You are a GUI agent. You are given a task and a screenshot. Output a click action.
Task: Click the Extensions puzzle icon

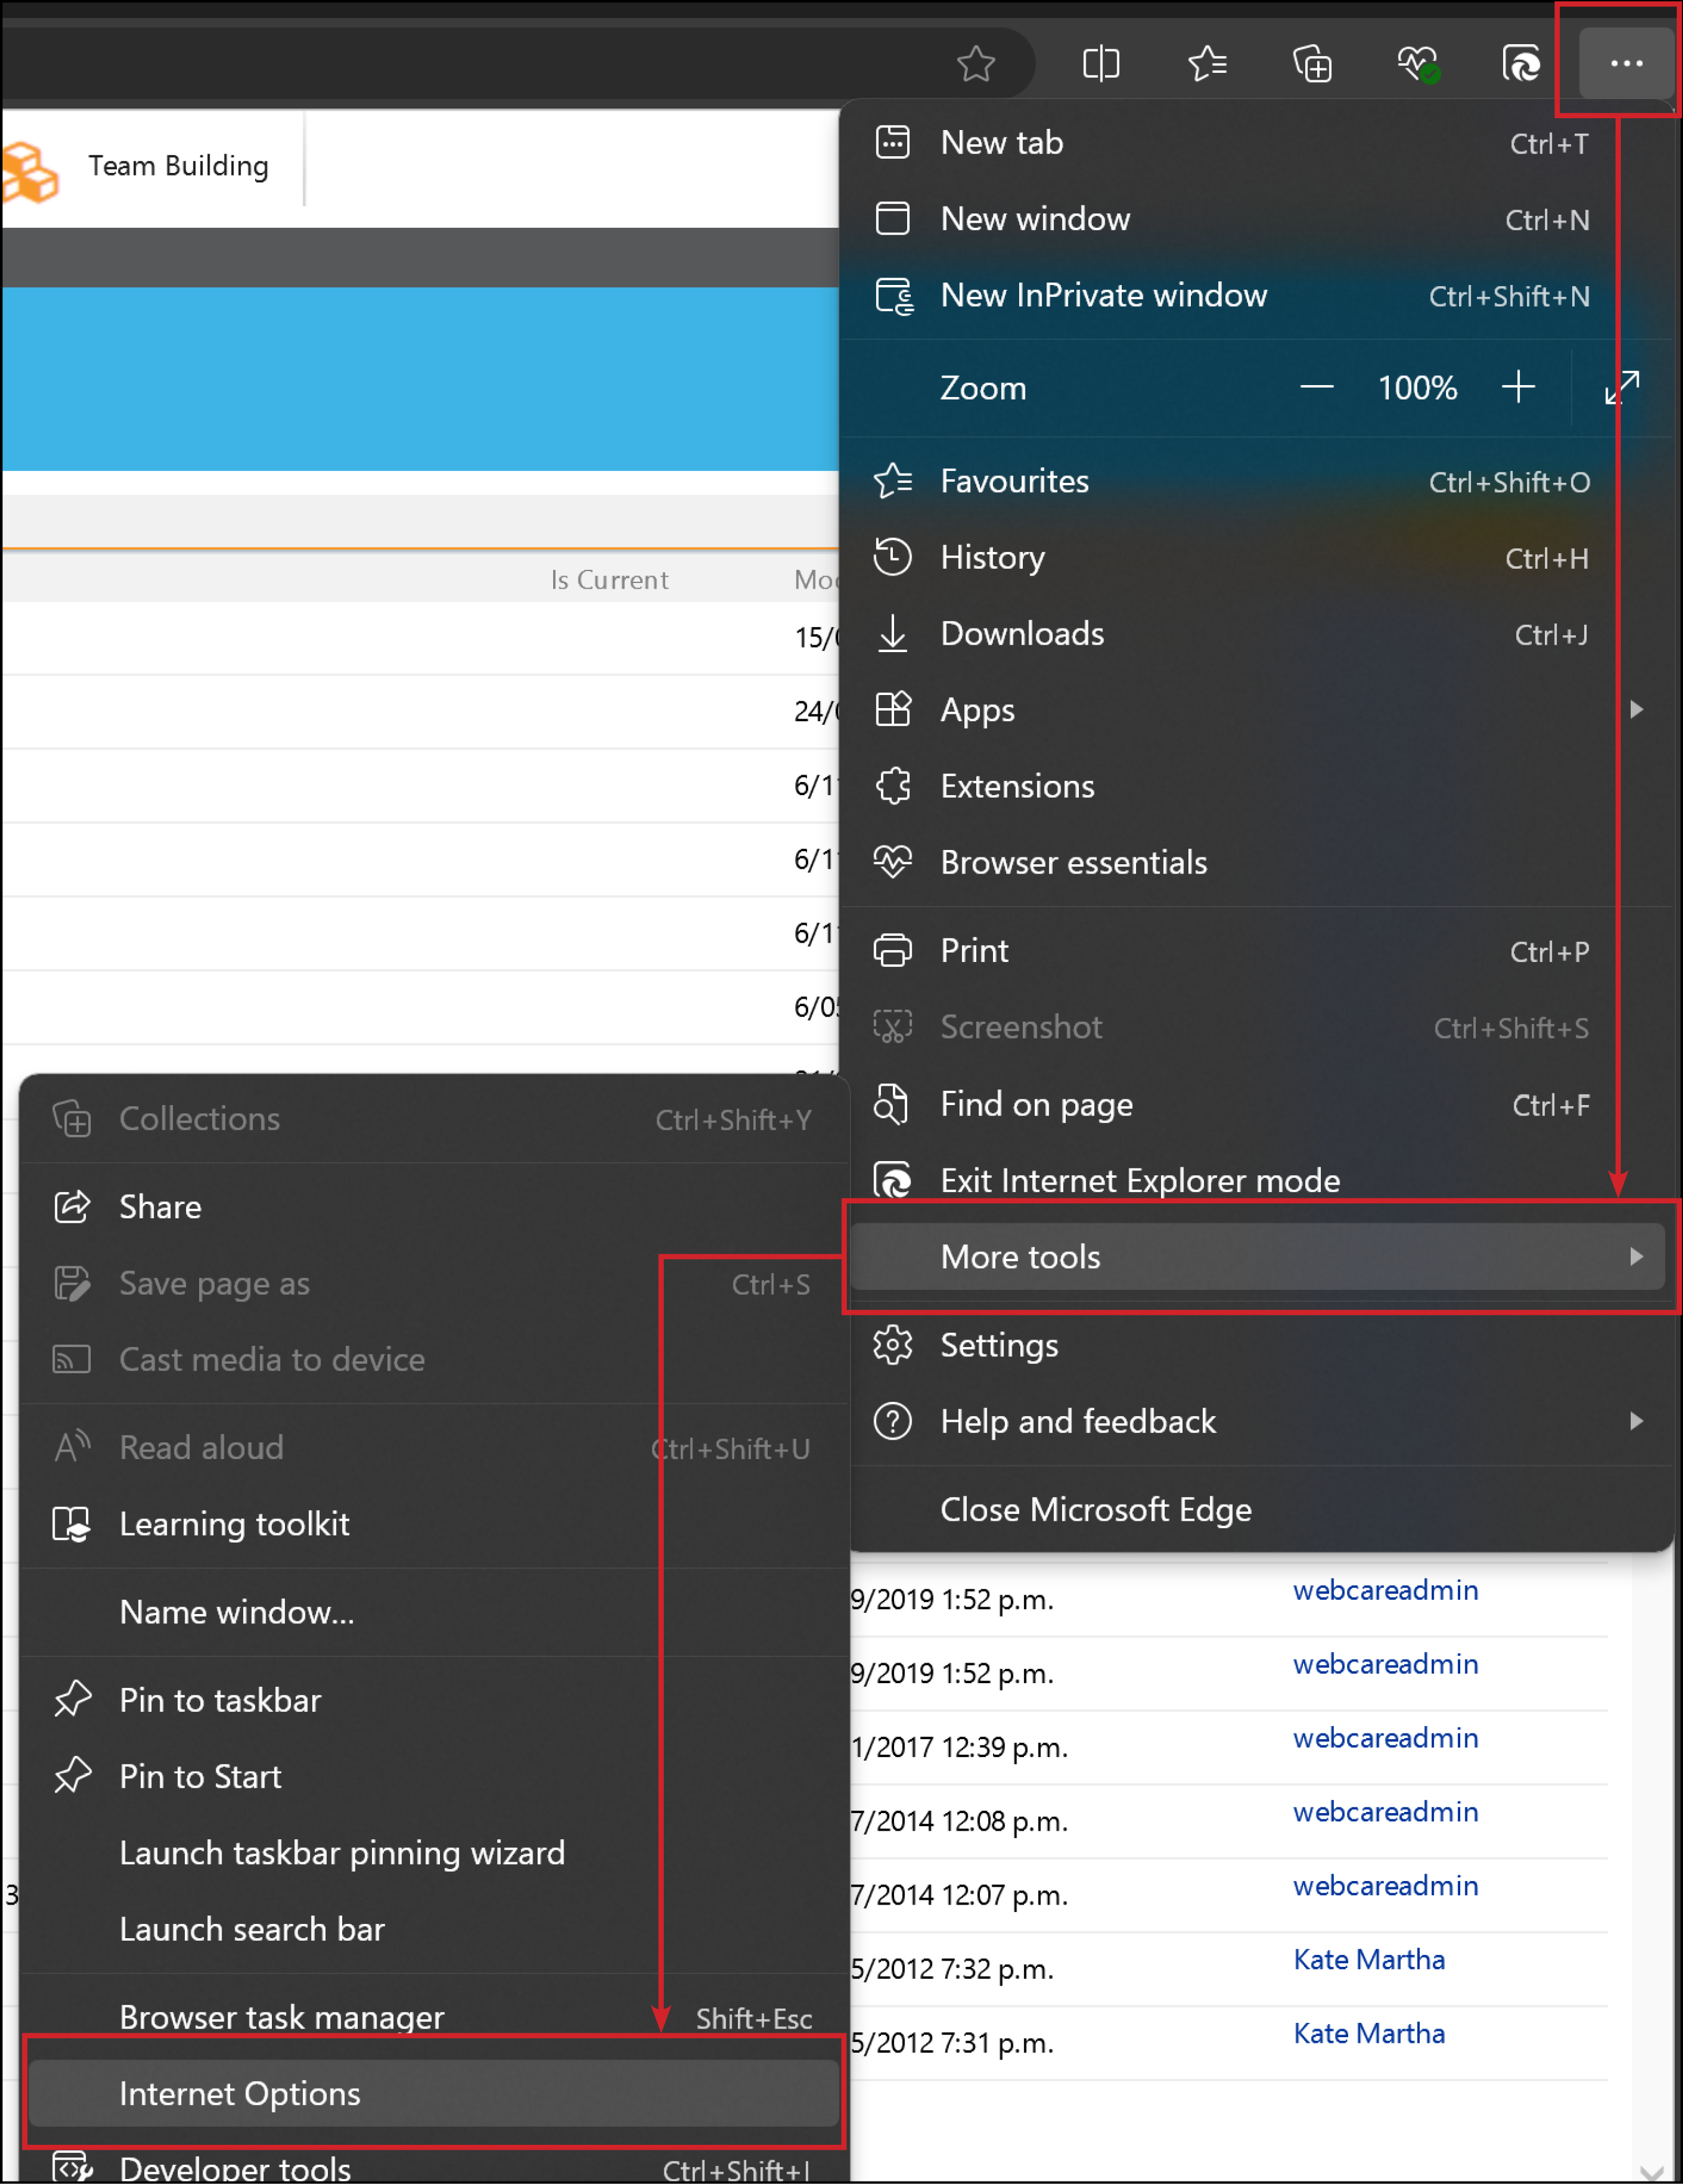(892, 787)
